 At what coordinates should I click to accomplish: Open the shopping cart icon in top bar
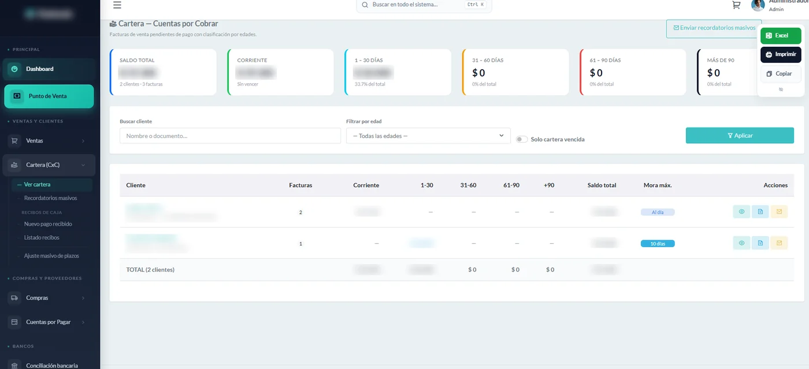[736, 5]
